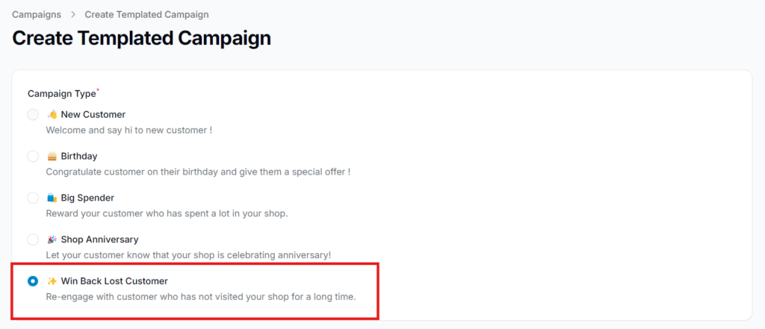Choose the Big Spender radio option
Screen dimensions: 765x329
pyautogui.click(x=33, y=198)
